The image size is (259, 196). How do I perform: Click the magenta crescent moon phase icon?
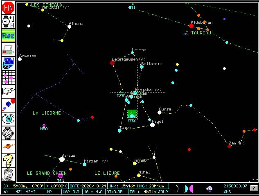click(191, 189)
